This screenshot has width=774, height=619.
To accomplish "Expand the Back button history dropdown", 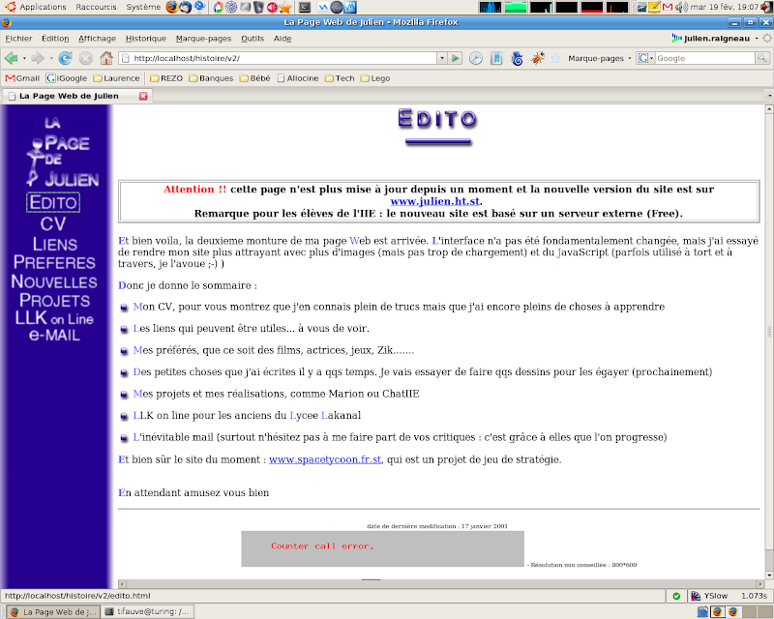I will click(x=24, y=58).
